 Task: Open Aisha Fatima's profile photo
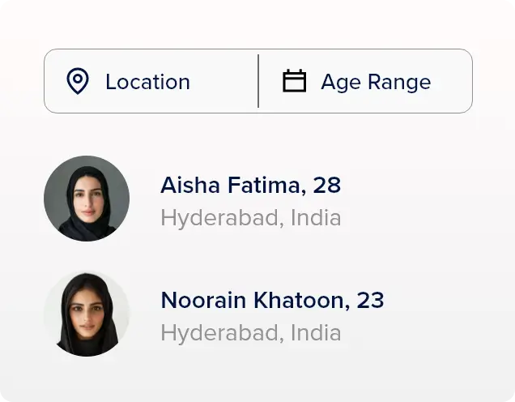[x=87, y=199]
